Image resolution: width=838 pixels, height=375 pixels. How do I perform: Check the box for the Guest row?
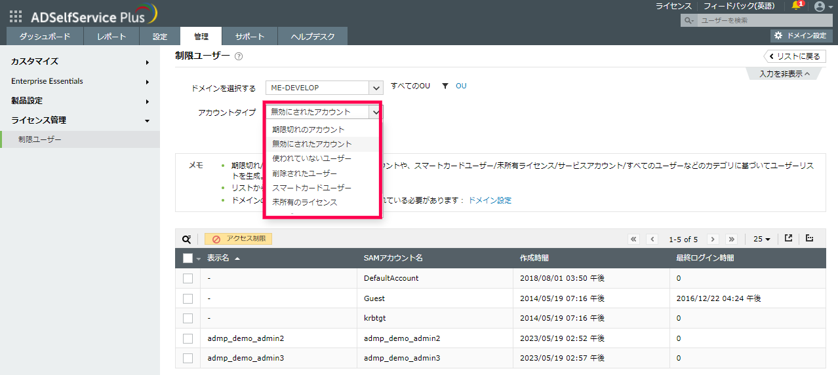188,298
